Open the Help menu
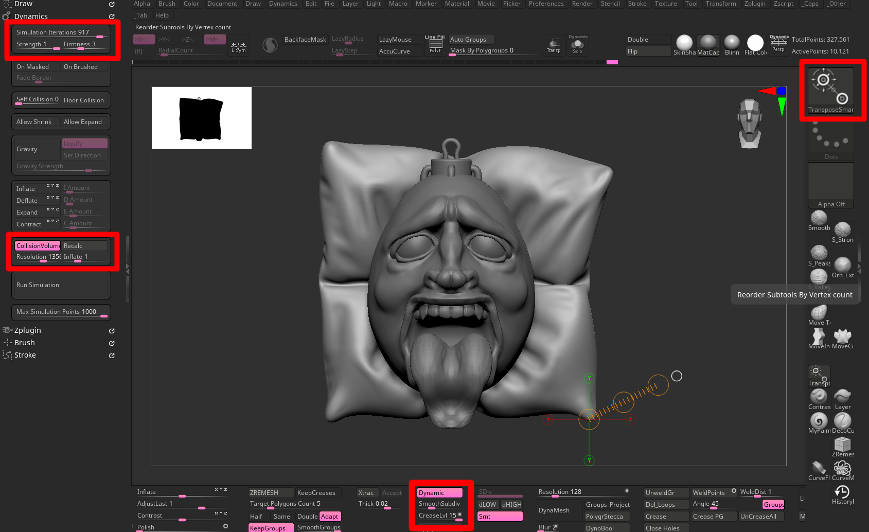This screenshot has width=869, height=532. pyautogui.click(x=162, y=15)
